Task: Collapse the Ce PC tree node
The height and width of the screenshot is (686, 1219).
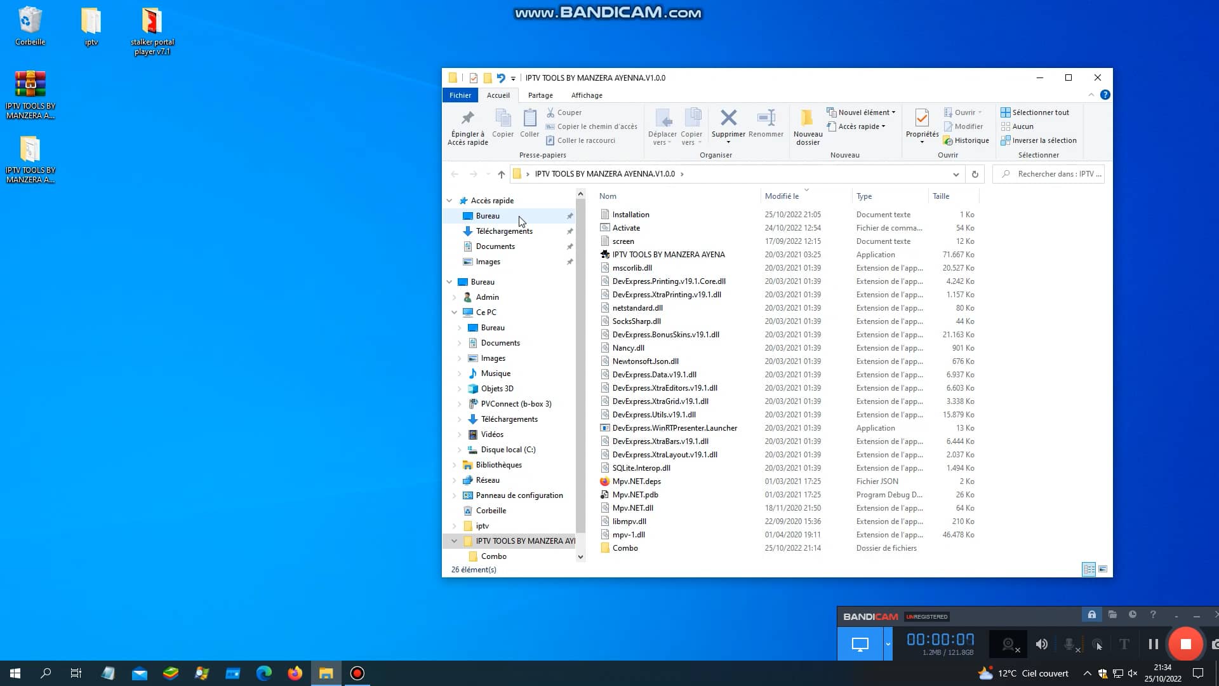Action: pos(454,312)
